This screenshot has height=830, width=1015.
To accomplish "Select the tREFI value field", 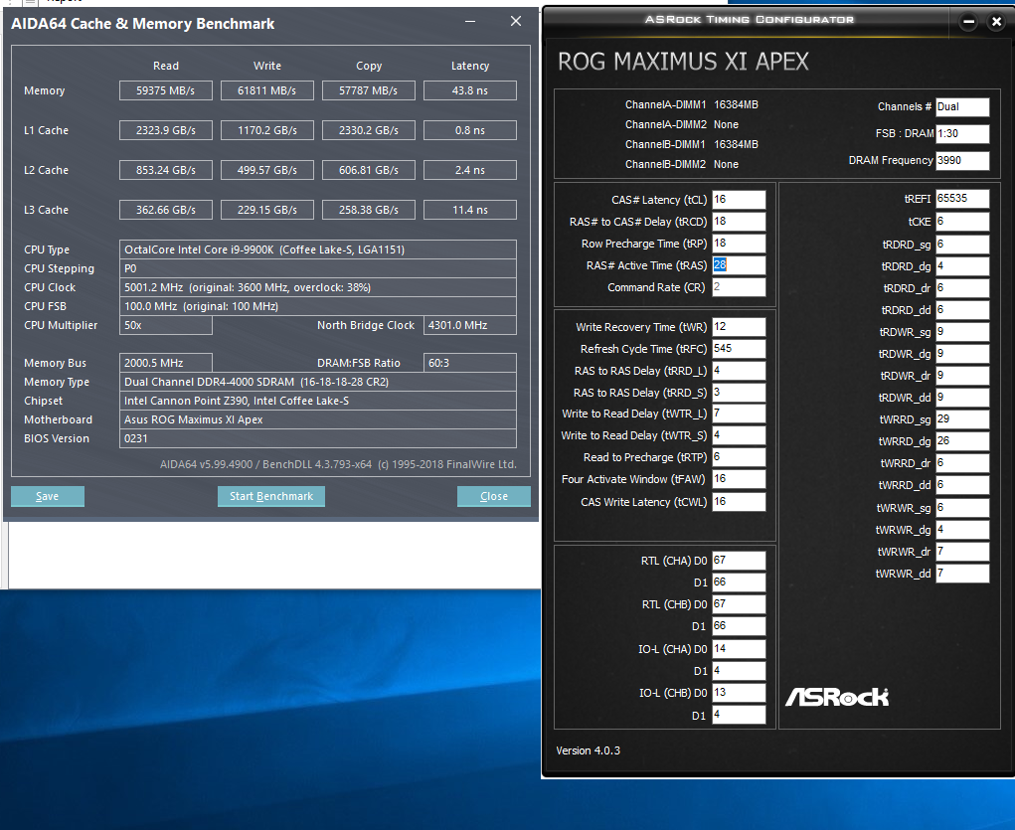I will tap(962, 199).
